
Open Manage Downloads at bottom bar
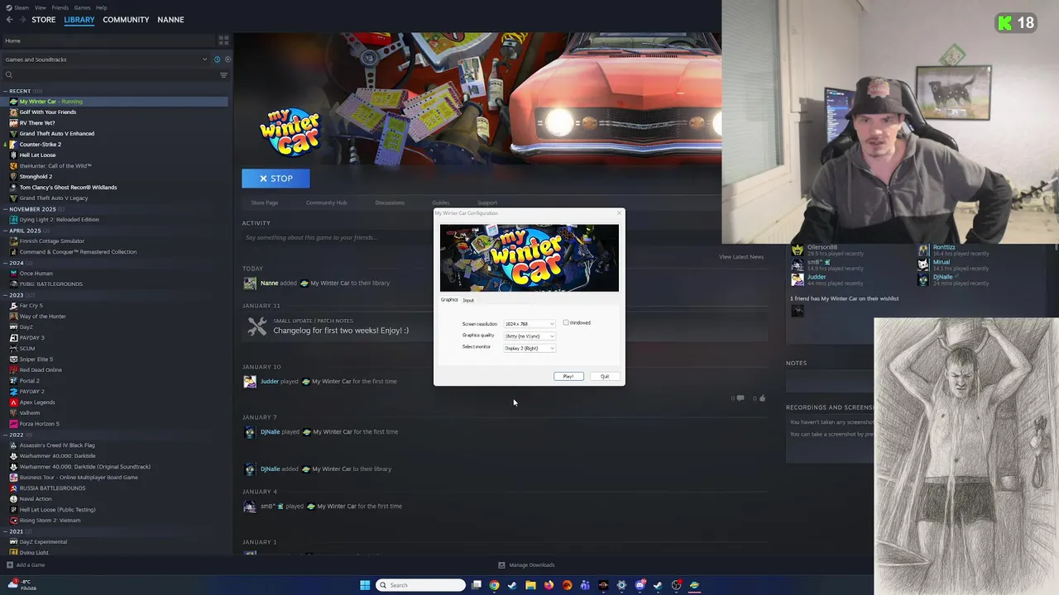point(526,565)
